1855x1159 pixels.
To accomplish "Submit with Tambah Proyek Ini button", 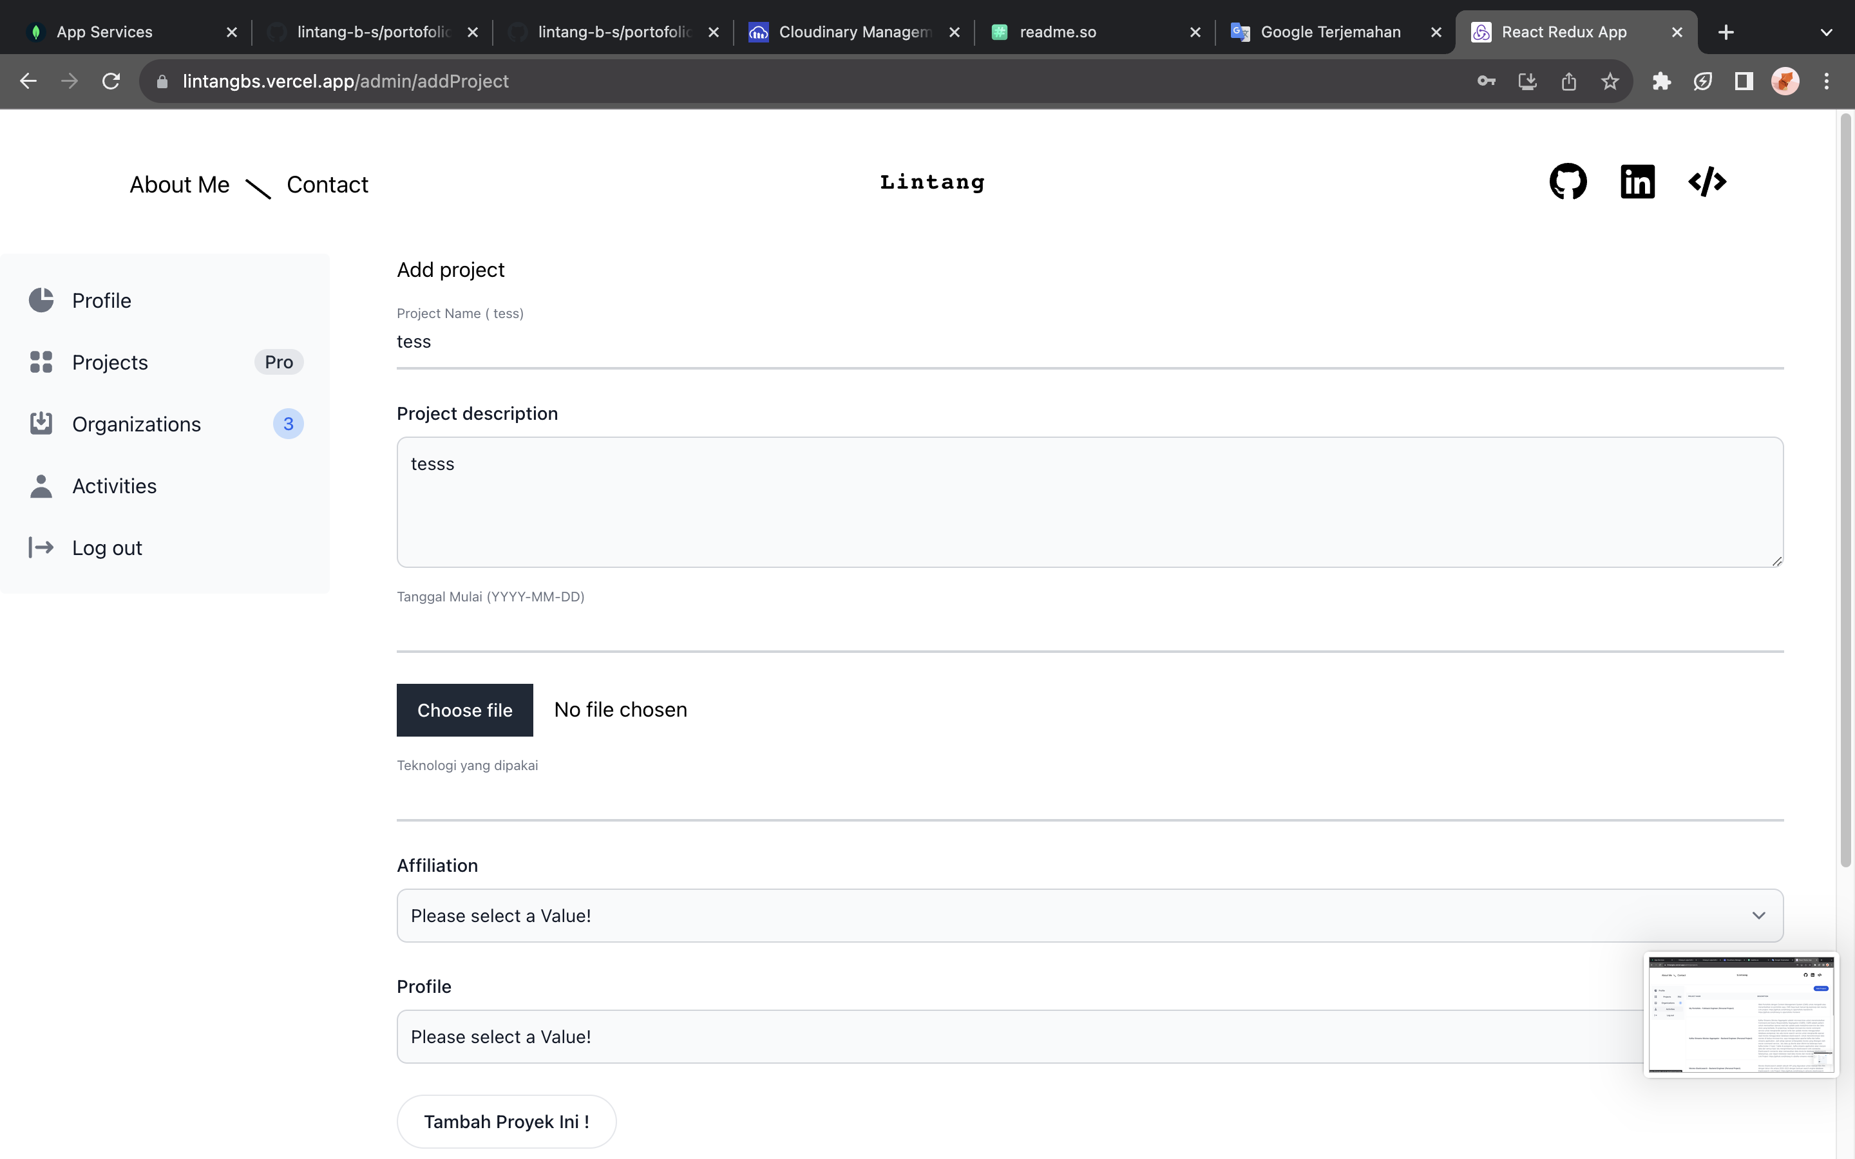I will coord(506,1122).
